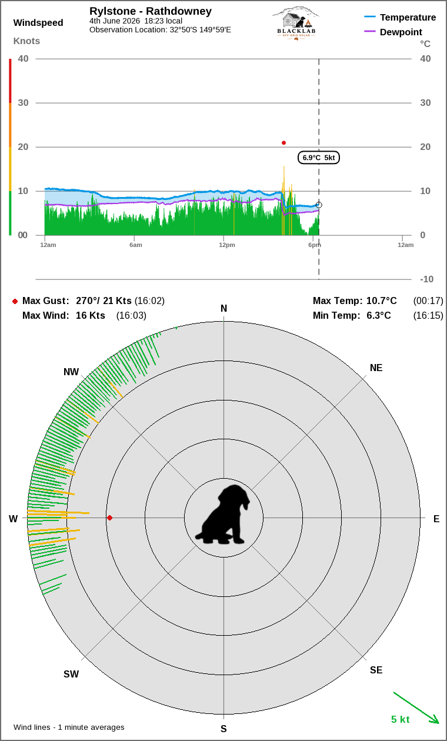Viewport: 447px width, 741px height.
Task: Click the 6.9°C 5kt current reading tooltip
Action: tap(319, 158)
